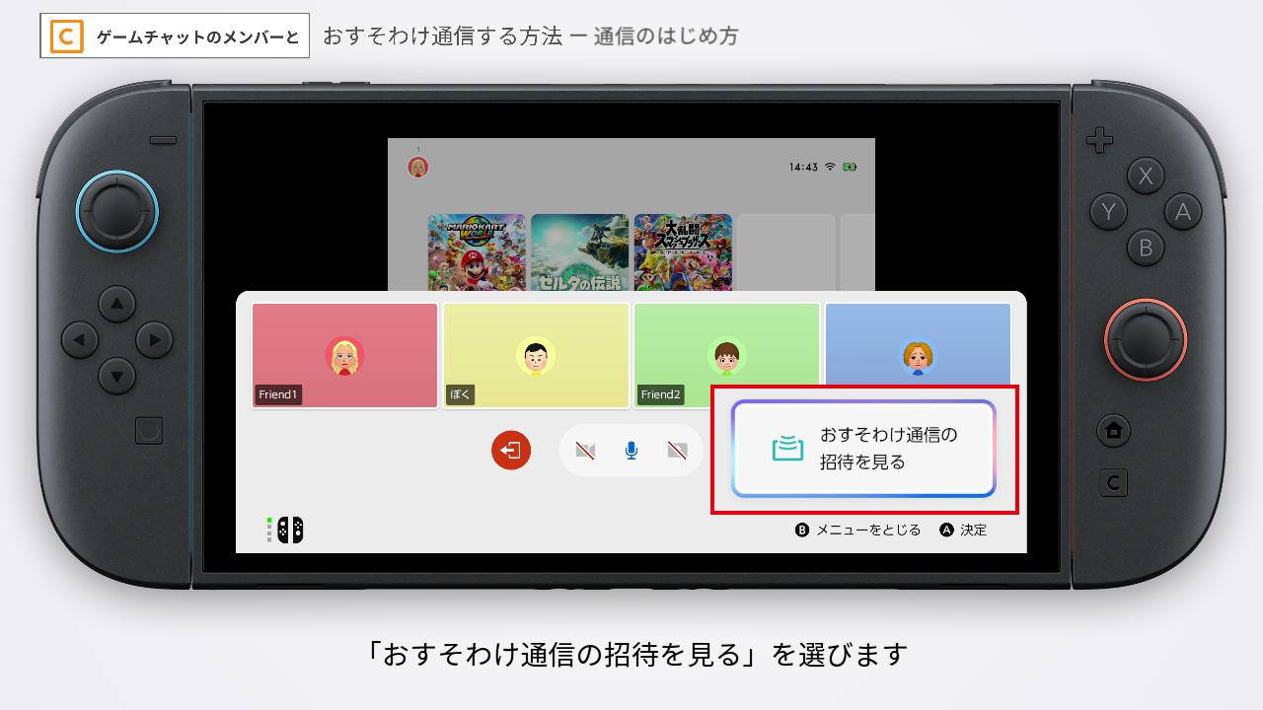Viewport: 1263px width, 710px height.
Task: Click the 決定 prompt next to the A button
Action: point(962,530)
